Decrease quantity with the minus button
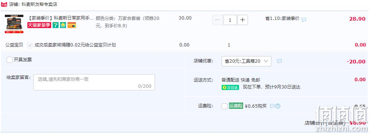Image resolution: width=371 pixels, height=135 pixels. click(218, 20)
